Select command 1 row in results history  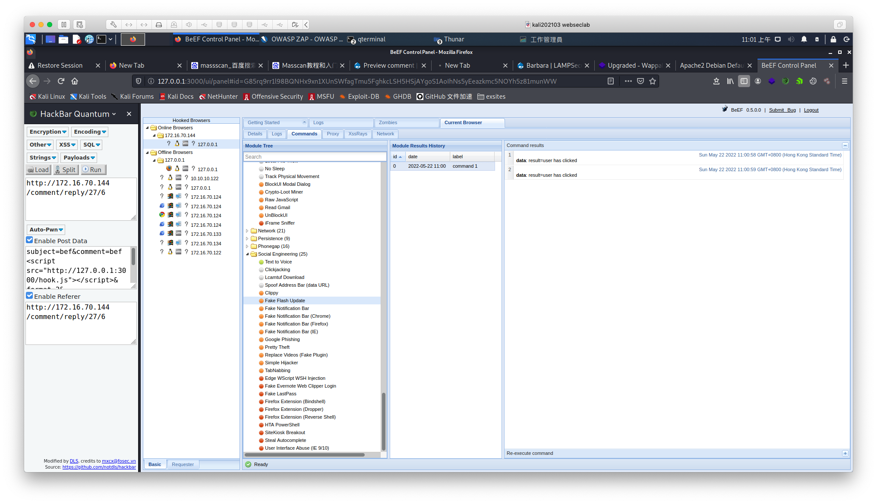(x=442, y=166)
